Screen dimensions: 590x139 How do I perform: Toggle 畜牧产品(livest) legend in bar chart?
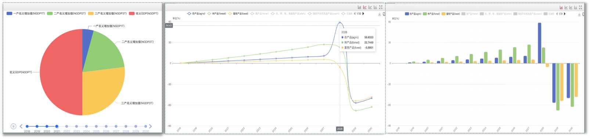451,14
